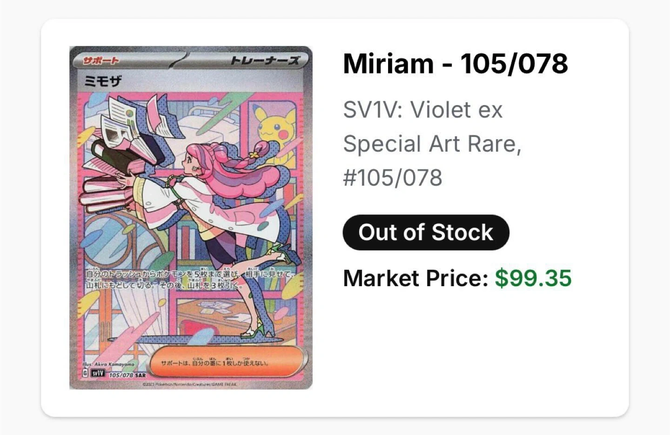Click the $99.35 market price value
Viewport: 670px width, 435px height.
click(533, 278)
